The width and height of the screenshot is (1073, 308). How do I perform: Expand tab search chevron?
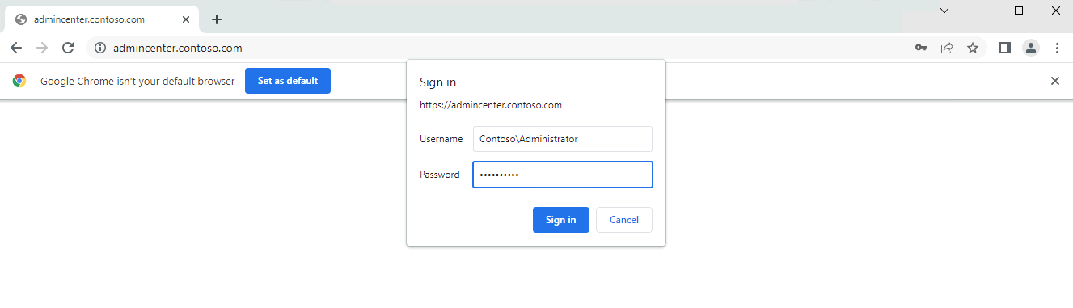944,11
